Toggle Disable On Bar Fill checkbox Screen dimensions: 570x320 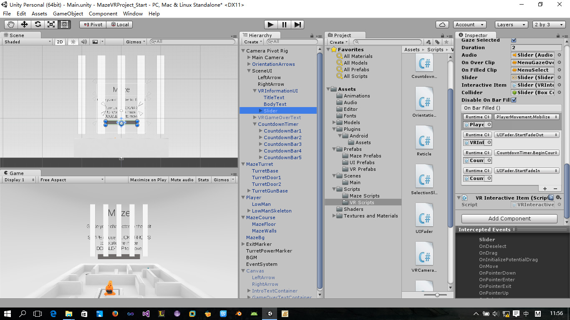pyautogui.click(x=514, y=100)
